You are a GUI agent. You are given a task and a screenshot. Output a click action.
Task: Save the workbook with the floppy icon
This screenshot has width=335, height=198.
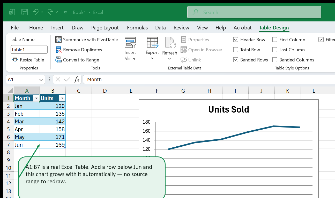coord(25,12)
